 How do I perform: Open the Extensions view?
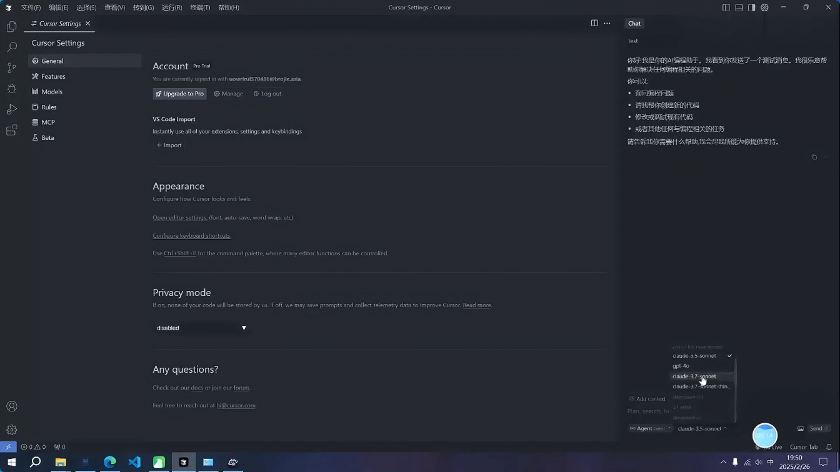click(x=11, y=130)
